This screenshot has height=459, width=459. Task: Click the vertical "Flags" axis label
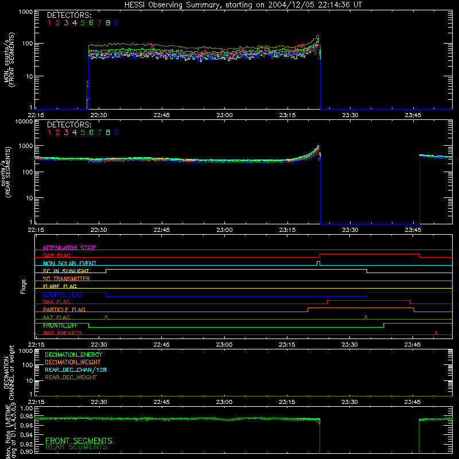[24, 286]
